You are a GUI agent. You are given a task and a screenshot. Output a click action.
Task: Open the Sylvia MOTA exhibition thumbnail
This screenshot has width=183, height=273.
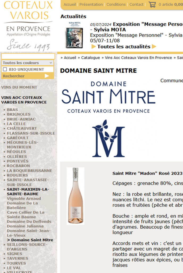point(74,35)
